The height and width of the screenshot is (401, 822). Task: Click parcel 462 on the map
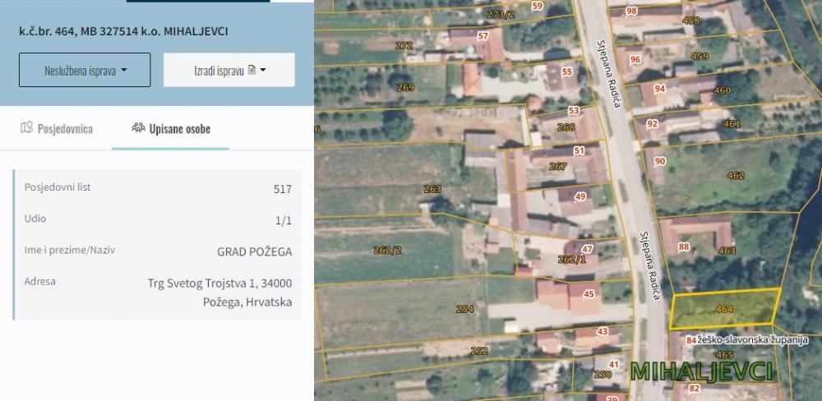pos(736,175)
